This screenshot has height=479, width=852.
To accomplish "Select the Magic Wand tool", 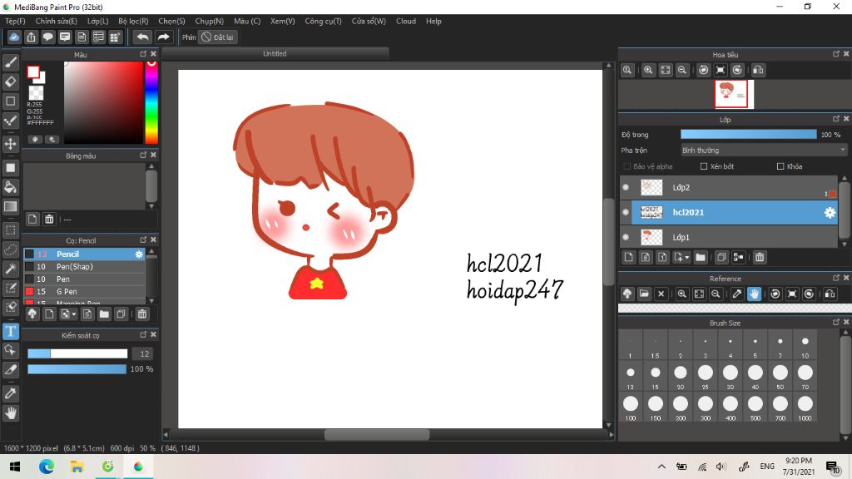I will pyautogui.click(x=10, y=269).
